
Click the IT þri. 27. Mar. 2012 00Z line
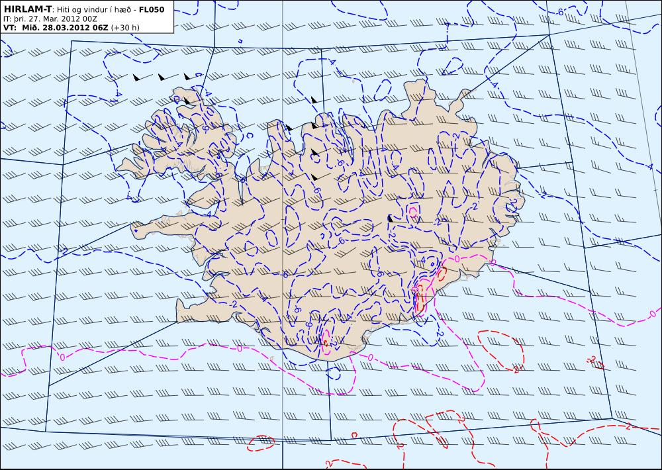(50, 19)
